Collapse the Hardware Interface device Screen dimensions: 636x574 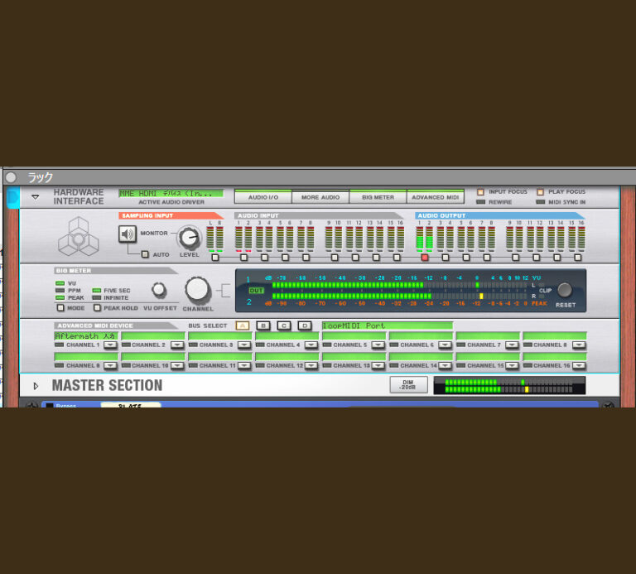coord(36,197)
